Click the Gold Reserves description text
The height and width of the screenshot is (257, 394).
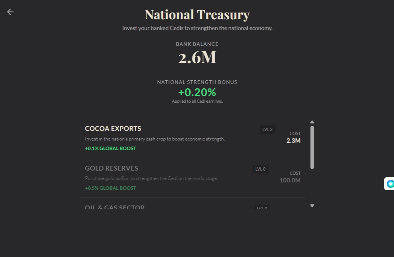point(151,178)
